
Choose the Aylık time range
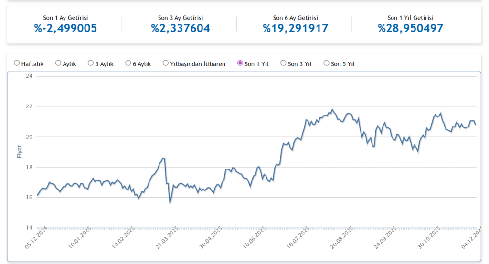click(58, 63)
